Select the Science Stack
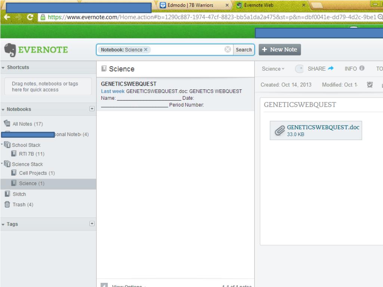Viewport: 383px width, 287px height. coord(27,164)
